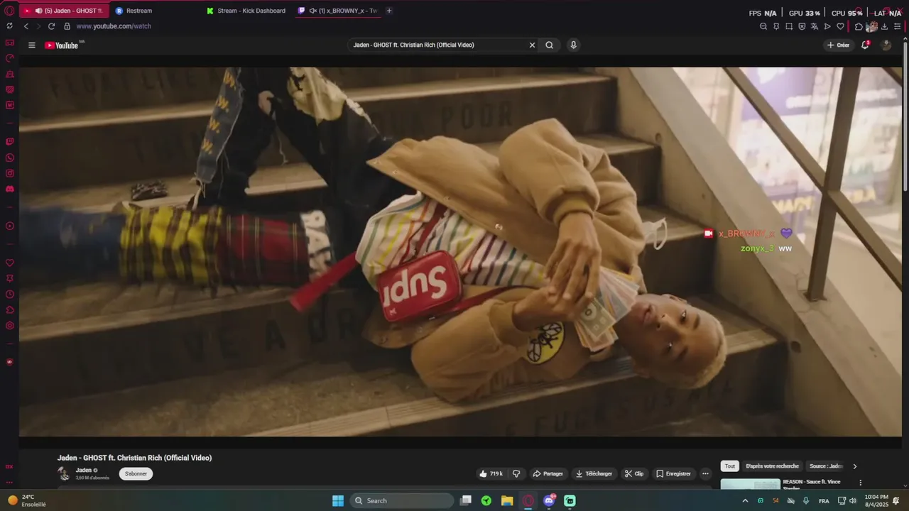909x511 pixels.
Task: Dislike the video with thumbs down
Action: point(516,473)
